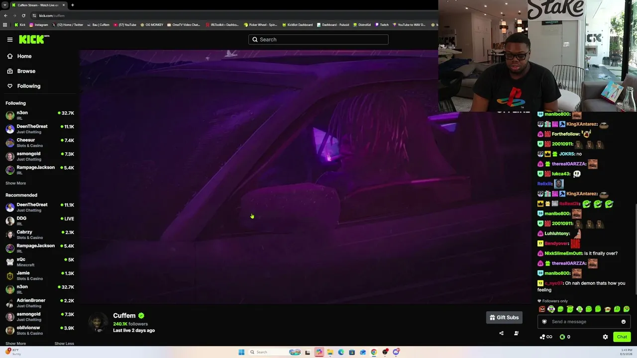Open the taskbar weather widget
The width and height of the screenshot is (637, 358).
13,352
